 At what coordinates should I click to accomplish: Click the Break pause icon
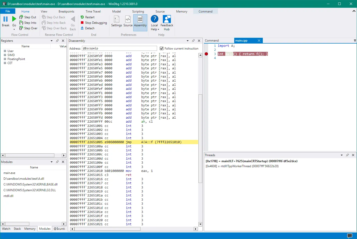pos(6,19)
